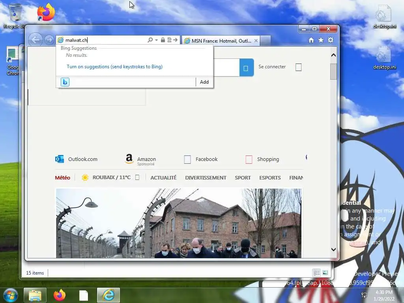This screenshot has height=303, width=404.
Task: Click the browser Forward arrow
Action: pyautogui.click(x=49, y=40)
